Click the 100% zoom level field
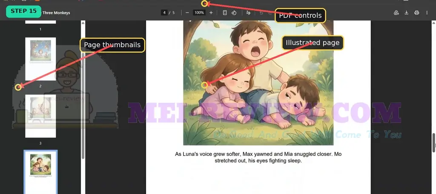 pyautogui.click(x=199, y=13)
